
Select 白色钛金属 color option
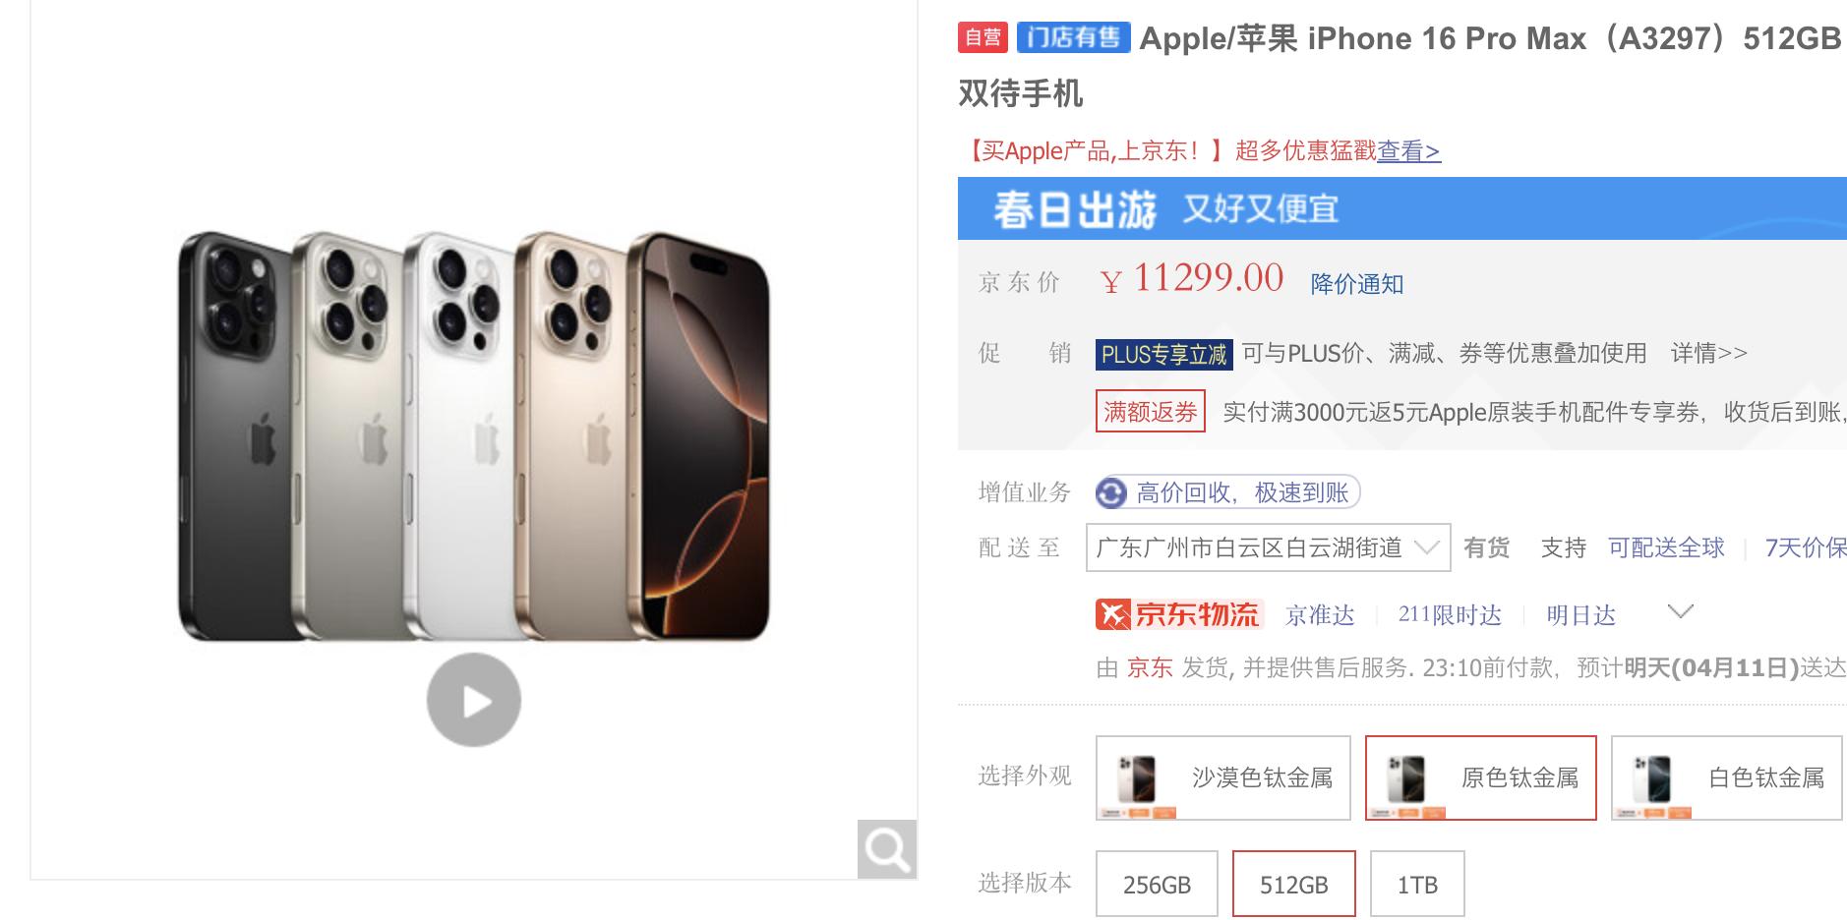click(x=1726, y=777)
